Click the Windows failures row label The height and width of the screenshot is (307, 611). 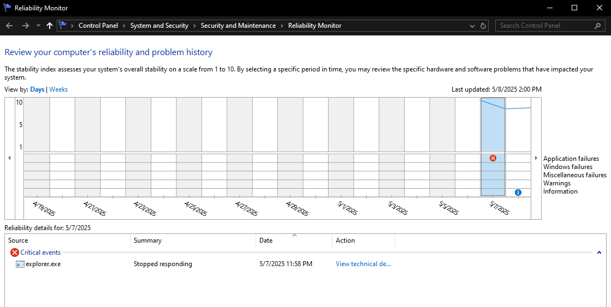coord(568,167)
